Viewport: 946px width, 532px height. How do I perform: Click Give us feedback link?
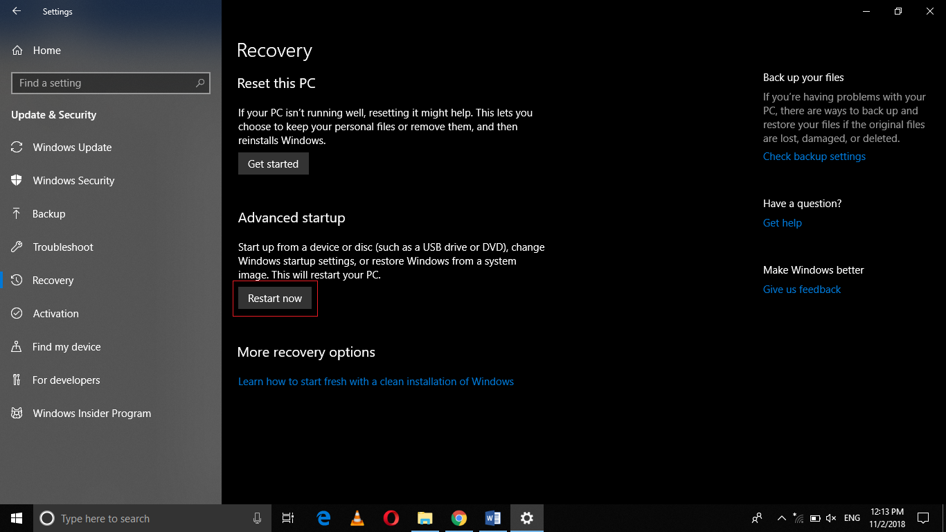point(802,290)
